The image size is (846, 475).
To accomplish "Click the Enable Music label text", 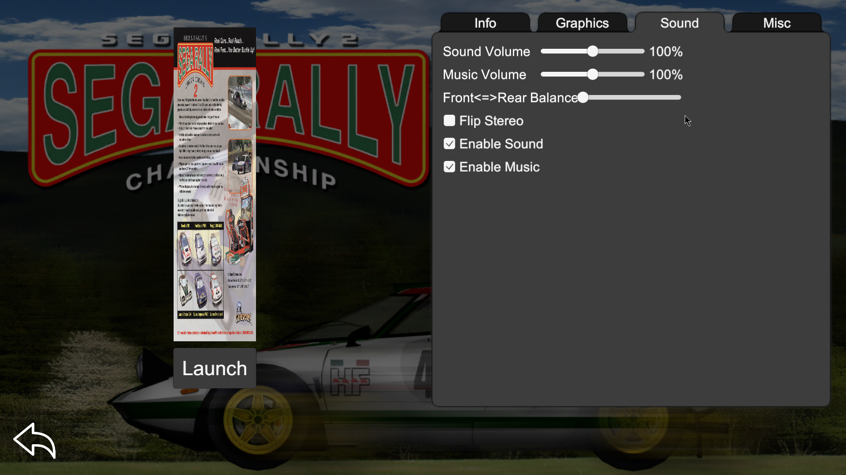I will [x=499, y=167].
